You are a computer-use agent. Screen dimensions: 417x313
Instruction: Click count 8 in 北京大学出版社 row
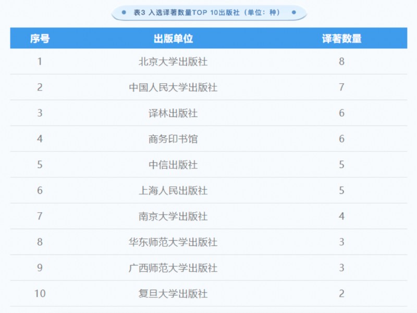(x=342, y=61)
